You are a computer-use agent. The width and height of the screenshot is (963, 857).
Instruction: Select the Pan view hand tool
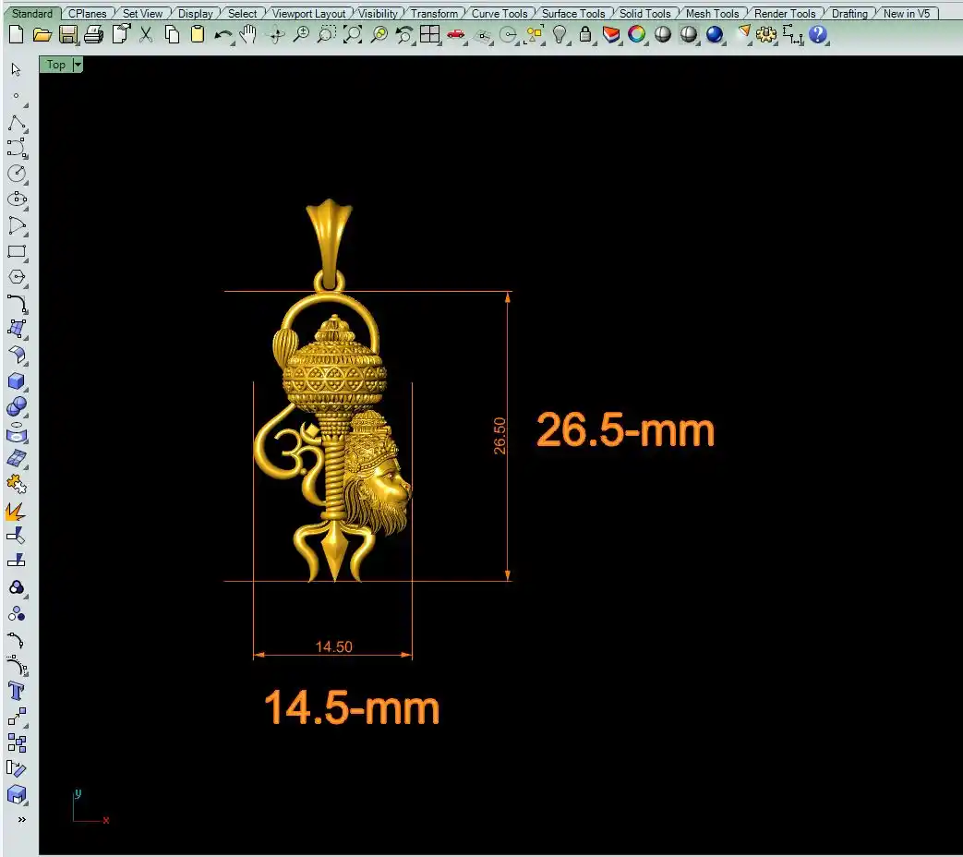coord(248,35)
